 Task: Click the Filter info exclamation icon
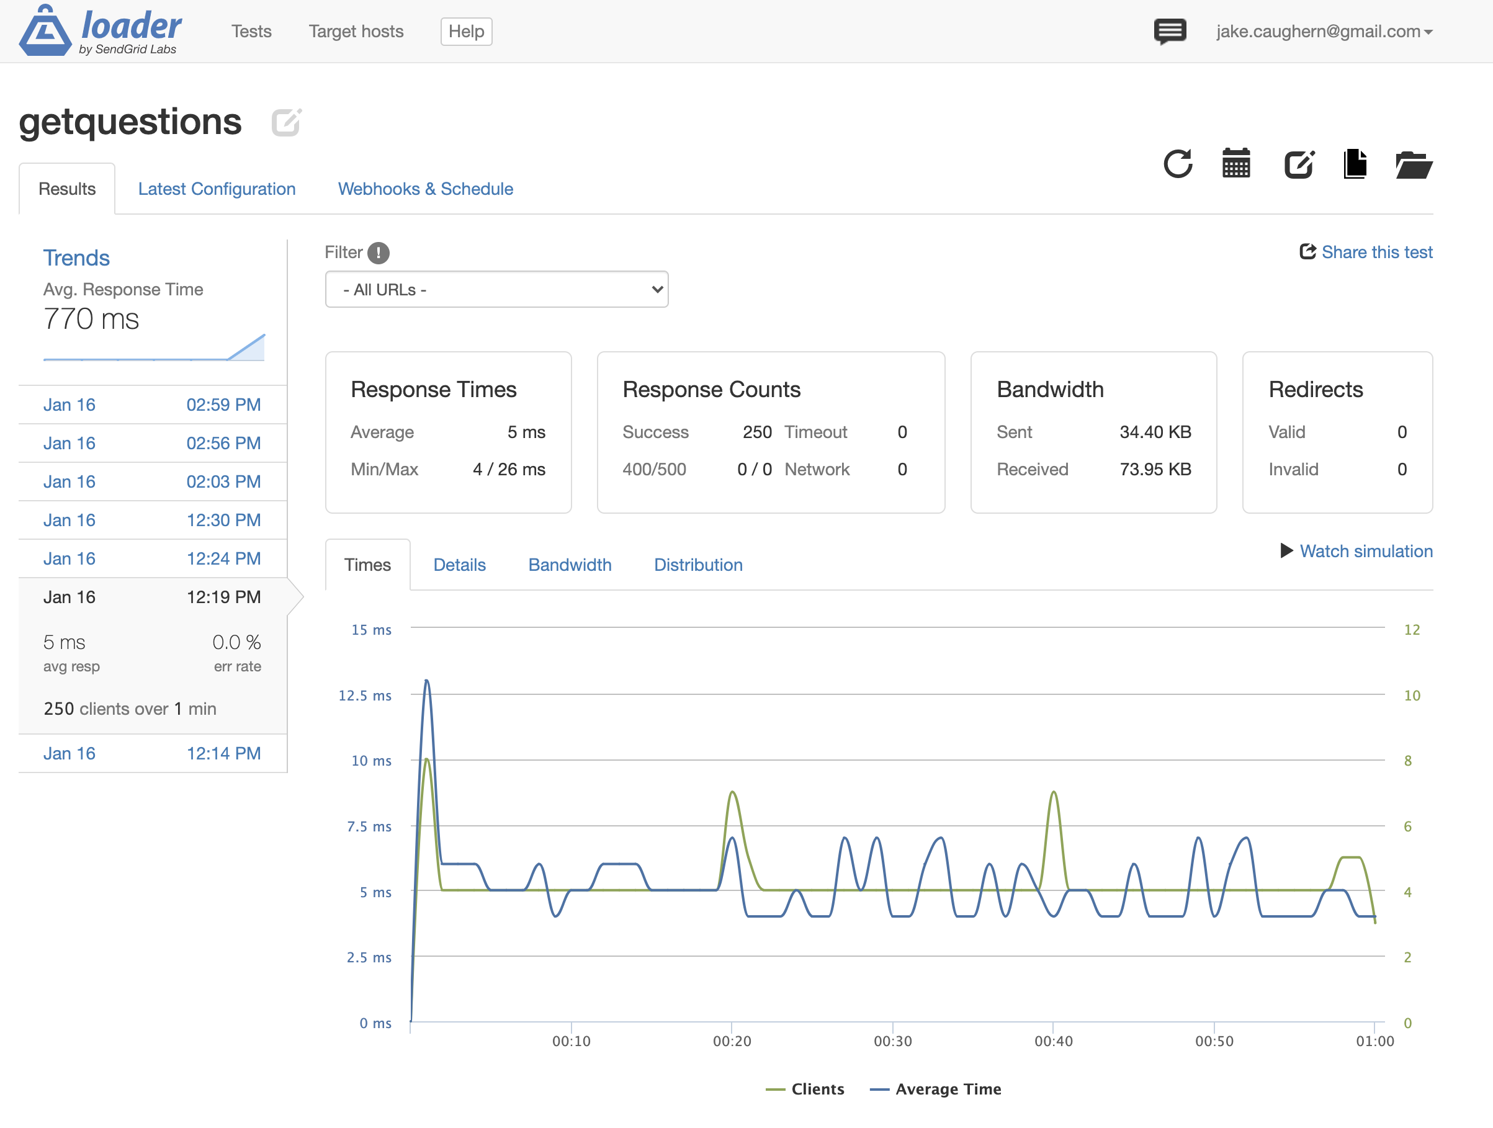(379, 253)
